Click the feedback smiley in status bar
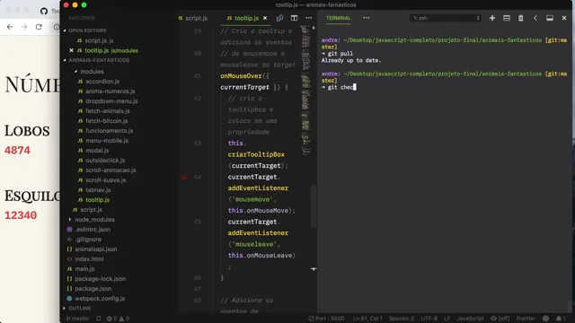Viewport: 575px width, 323px height. [545, 319]
